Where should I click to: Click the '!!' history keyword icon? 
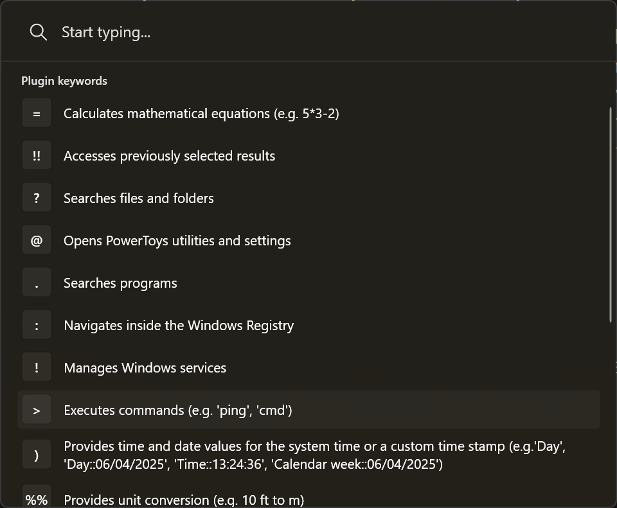coord(37,156)
